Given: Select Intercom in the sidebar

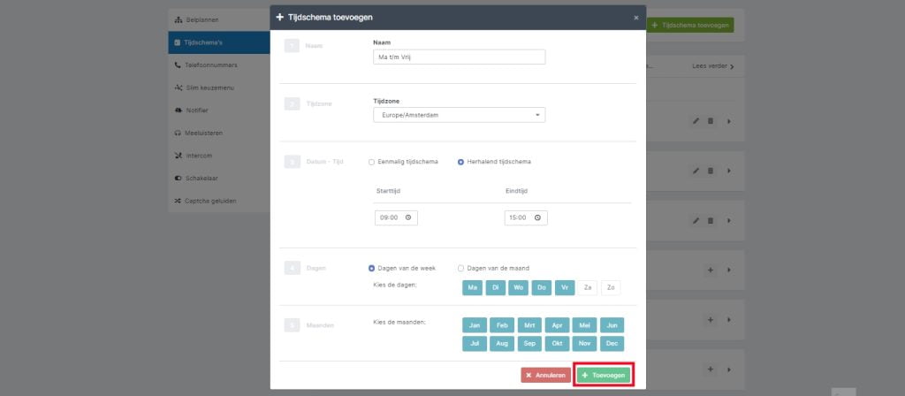Looking at the screenshot, I should 219,156.
